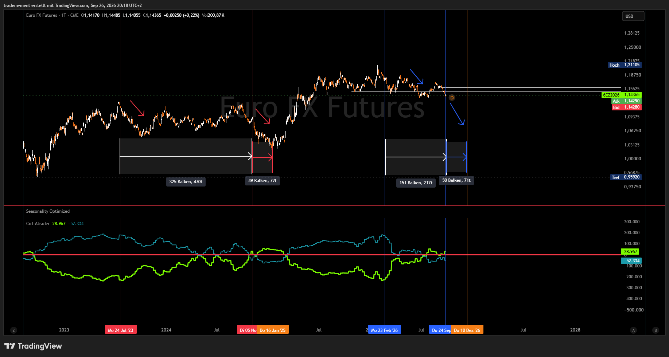
Task: Click the 2024 time axis label
Action: click(x=166, y=330)
